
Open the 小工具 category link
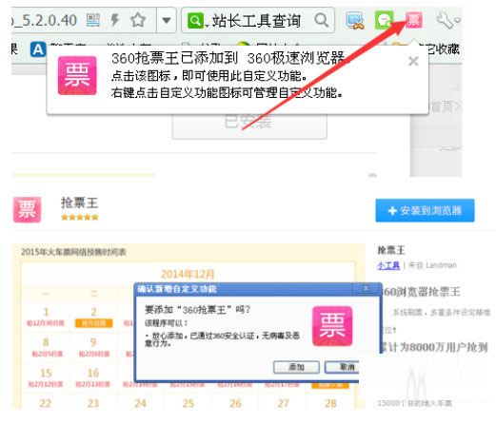tap(388, 265)
